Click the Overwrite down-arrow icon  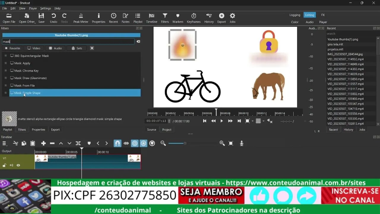69,143
